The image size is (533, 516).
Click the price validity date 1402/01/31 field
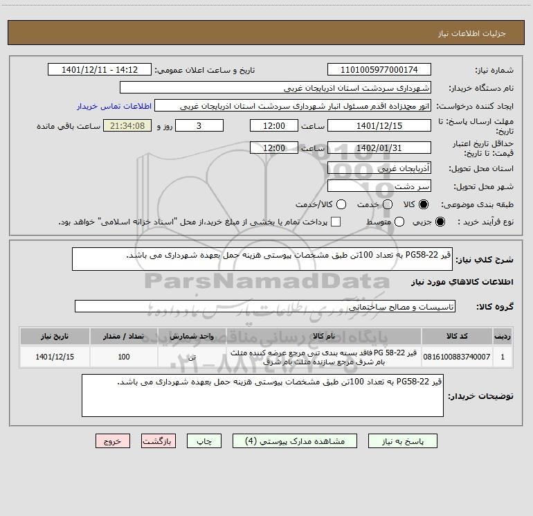point(379,148)
